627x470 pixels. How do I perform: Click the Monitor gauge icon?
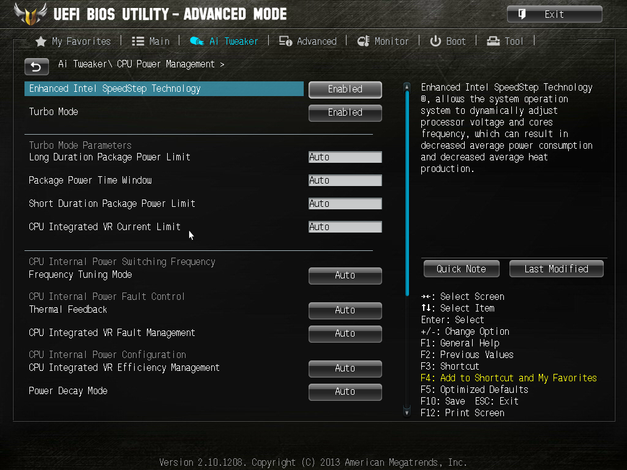click(x=364, y=41)
